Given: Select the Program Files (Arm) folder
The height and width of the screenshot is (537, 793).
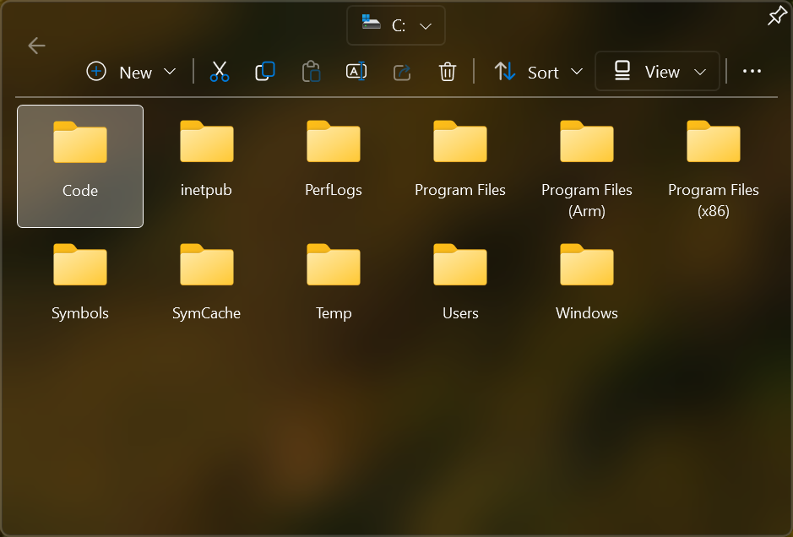Looking at the screenshot, I should click(587, 166).
